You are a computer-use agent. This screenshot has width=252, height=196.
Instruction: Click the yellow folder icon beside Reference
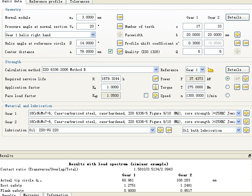click(211, 70)
